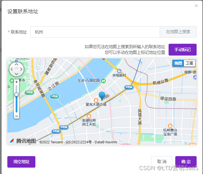Viewport: 203px width, 174px height.
Task: Click the 联系地址 input field
Action: click(95, 32)
